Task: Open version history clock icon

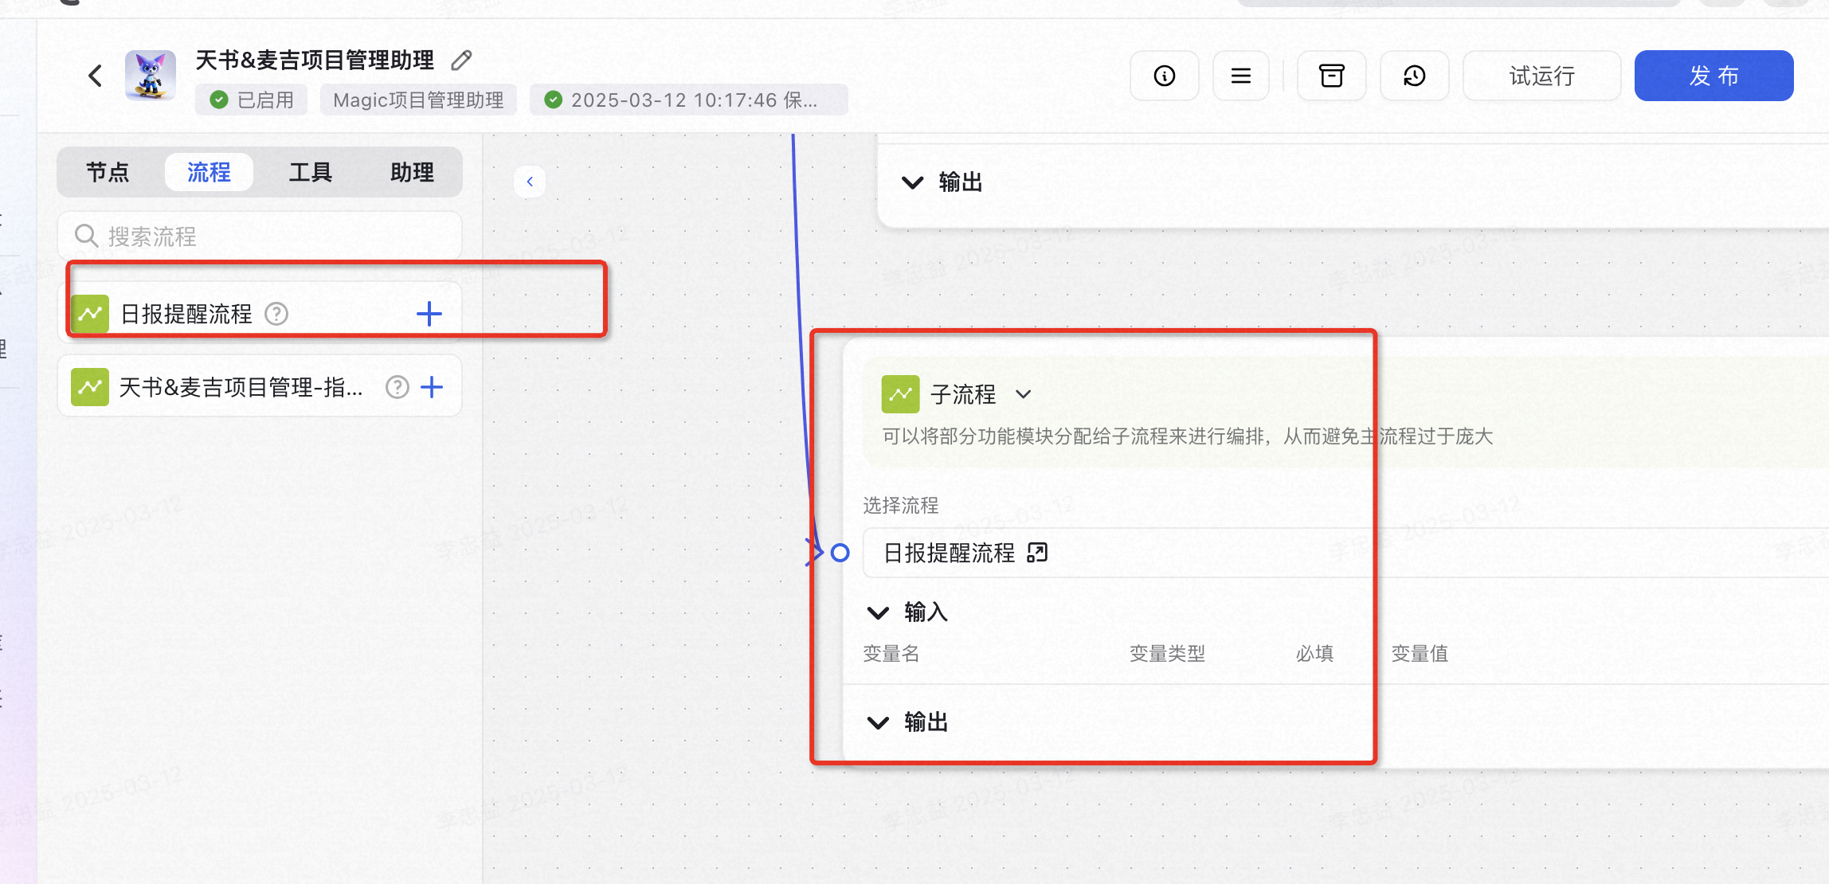Action: tap(1415, 76)
